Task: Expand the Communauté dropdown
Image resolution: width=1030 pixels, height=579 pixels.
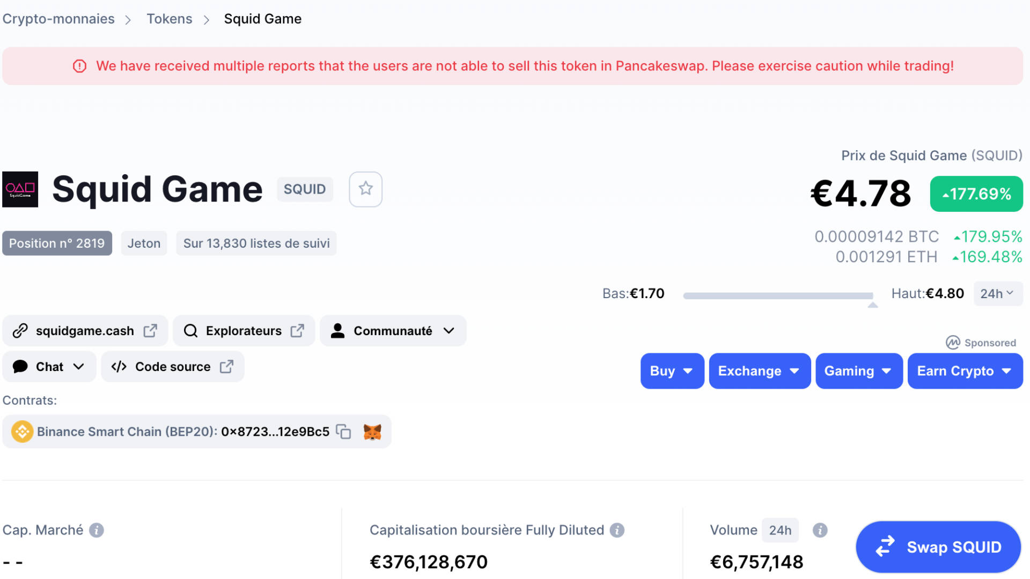Action: click(x=393, y=331)
